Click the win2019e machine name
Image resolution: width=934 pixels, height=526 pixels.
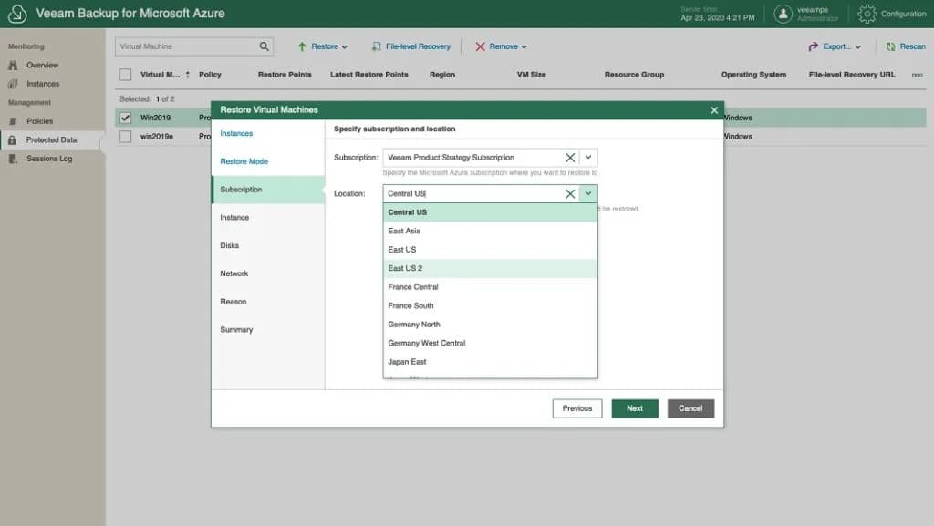(x=157, y=137)
